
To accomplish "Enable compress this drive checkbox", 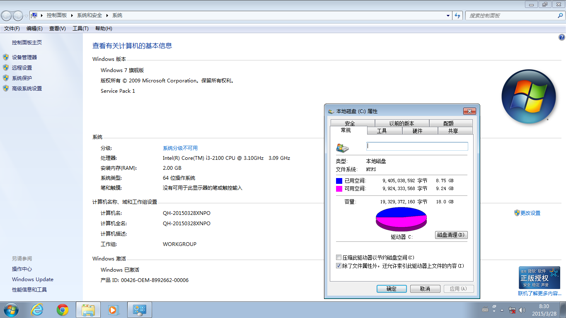I will 339,258.
